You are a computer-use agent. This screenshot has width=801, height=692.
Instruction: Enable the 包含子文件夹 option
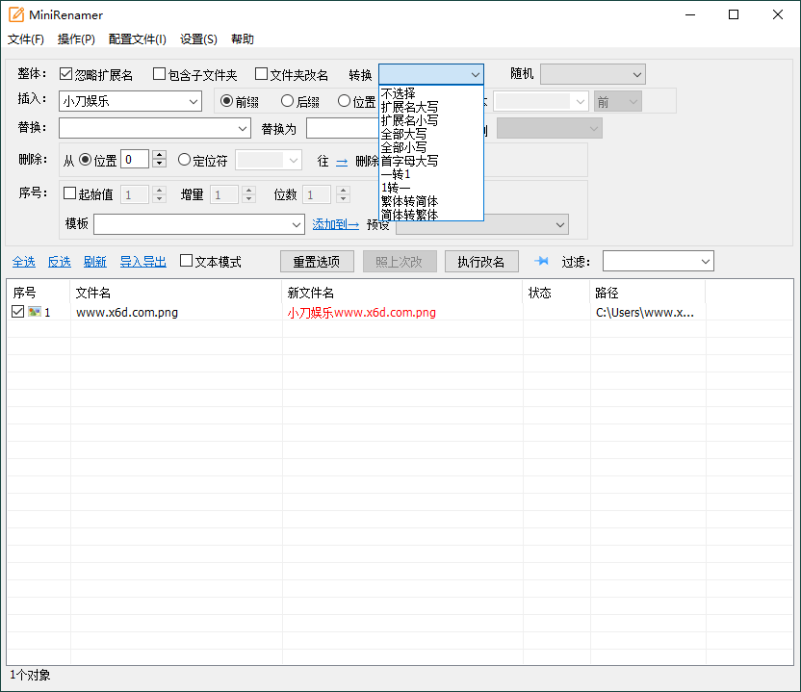coord(159,74)
